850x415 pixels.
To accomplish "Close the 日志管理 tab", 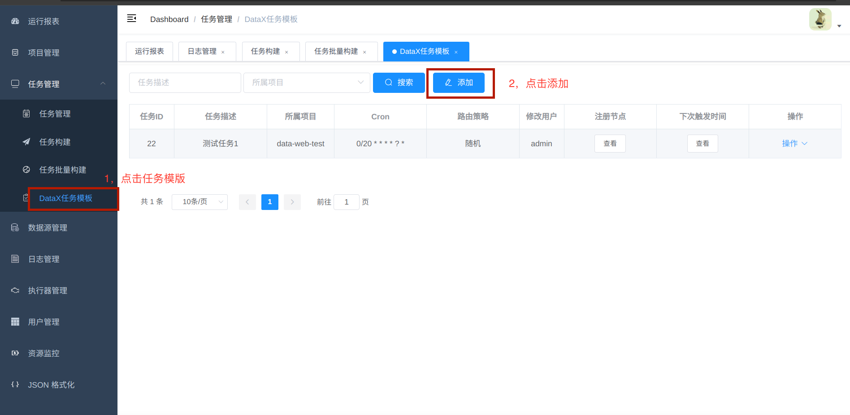I will click(223, 51).
